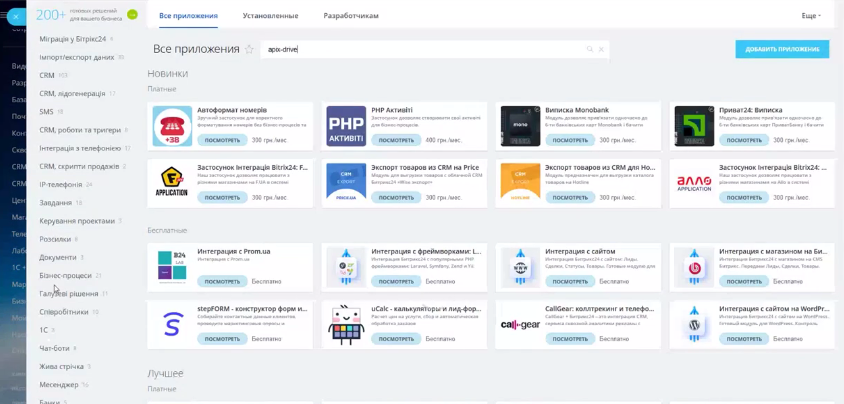Open the Автоформат номерів app icon
This screenshot has width=844, height=404.
tap(172, 126)
